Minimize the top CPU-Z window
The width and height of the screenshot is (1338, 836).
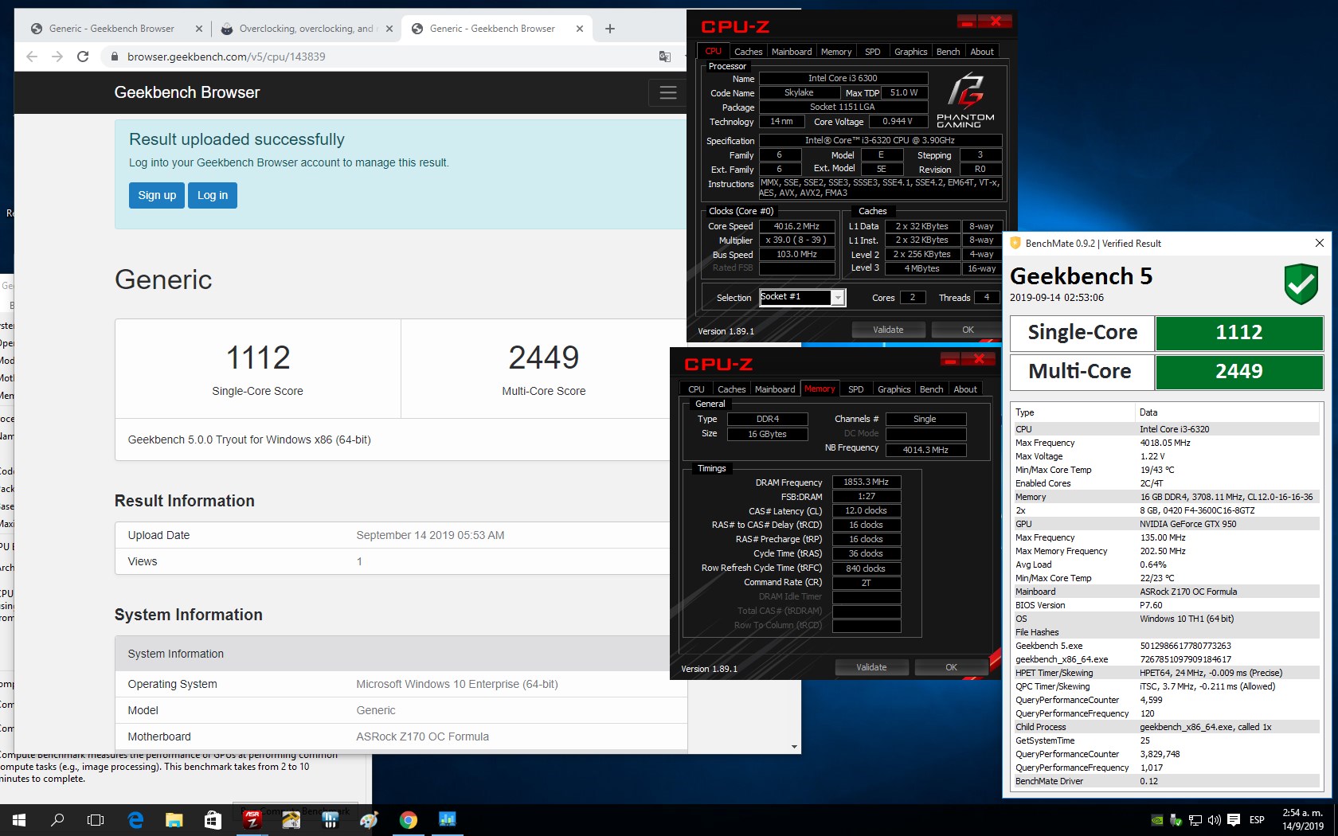click(x=967, y=21)
